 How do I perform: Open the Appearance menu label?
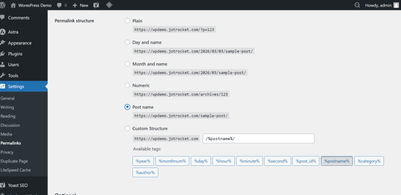pos(20,43)
